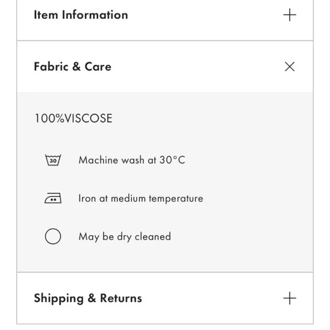Click the '30°C' temperature text
This screenshot has width=330, height=330.
click(x=172, y=160)
